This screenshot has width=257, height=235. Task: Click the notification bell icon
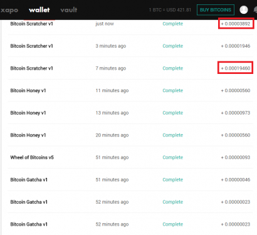click(255, 10)
